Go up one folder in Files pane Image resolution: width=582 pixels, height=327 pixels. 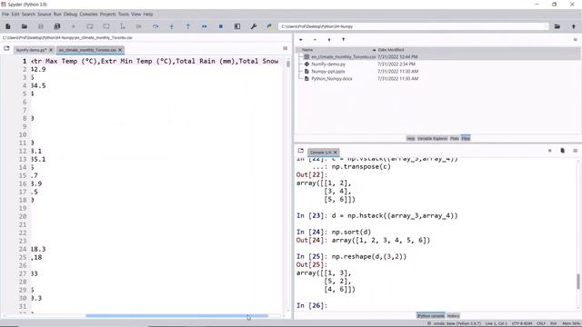[329, 39]
